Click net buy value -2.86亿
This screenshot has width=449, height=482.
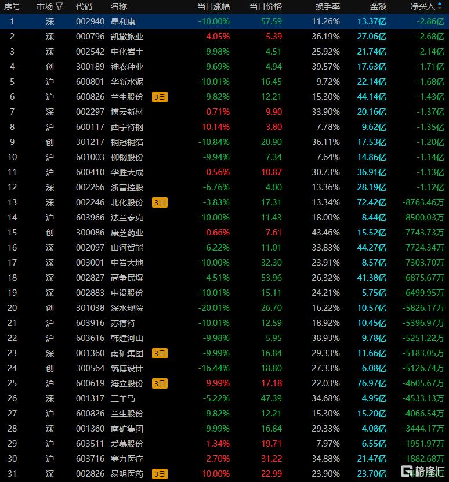(430, 21)
